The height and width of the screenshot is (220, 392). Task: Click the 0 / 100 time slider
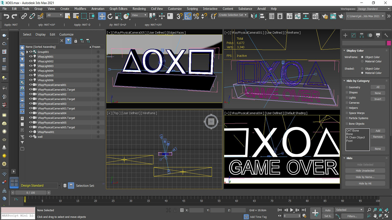(31, 193)
